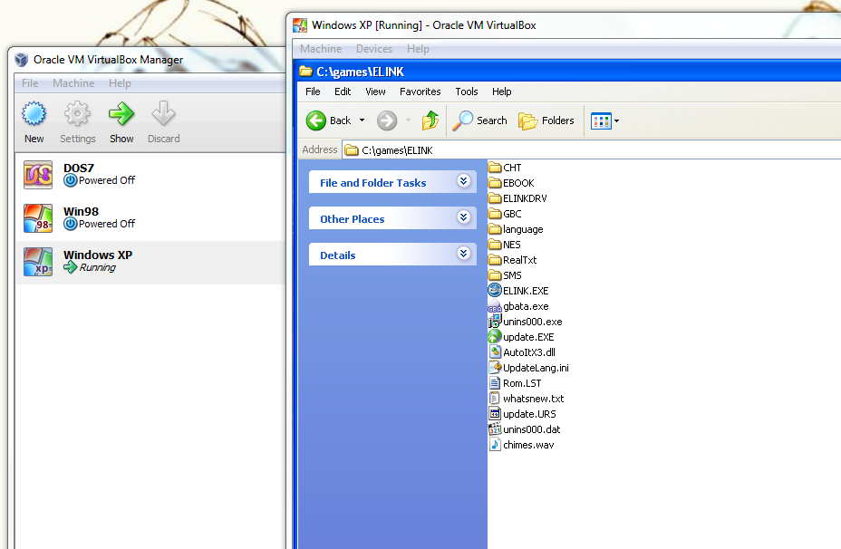Select the SMS folder name

point(512,275)
